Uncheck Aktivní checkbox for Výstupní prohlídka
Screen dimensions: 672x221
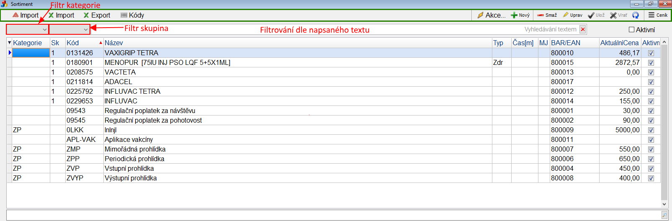(651, 178)
